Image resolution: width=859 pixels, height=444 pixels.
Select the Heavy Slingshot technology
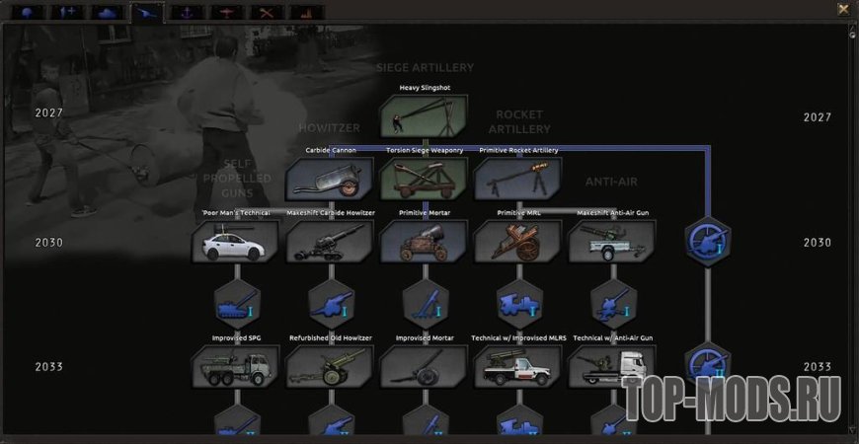click(x=424, y=115)
